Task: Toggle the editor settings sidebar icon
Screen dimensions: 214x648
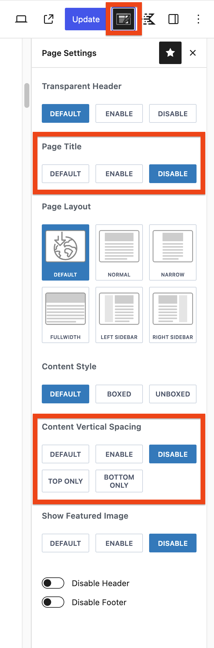Action: pos(173,19)
